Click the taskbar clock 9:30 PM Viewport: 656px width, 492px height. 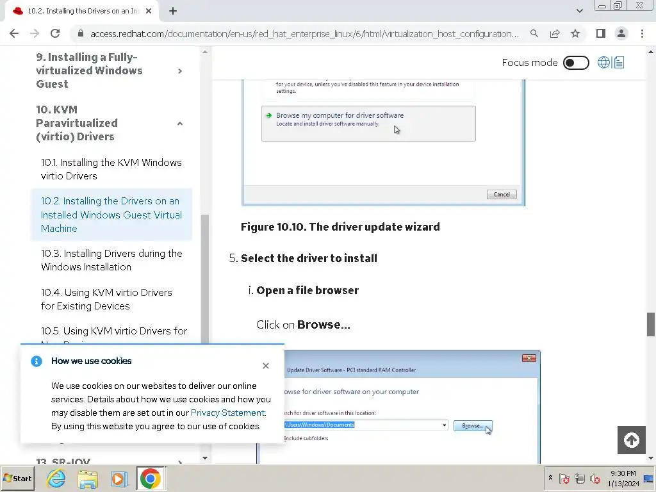click(623, 478)
